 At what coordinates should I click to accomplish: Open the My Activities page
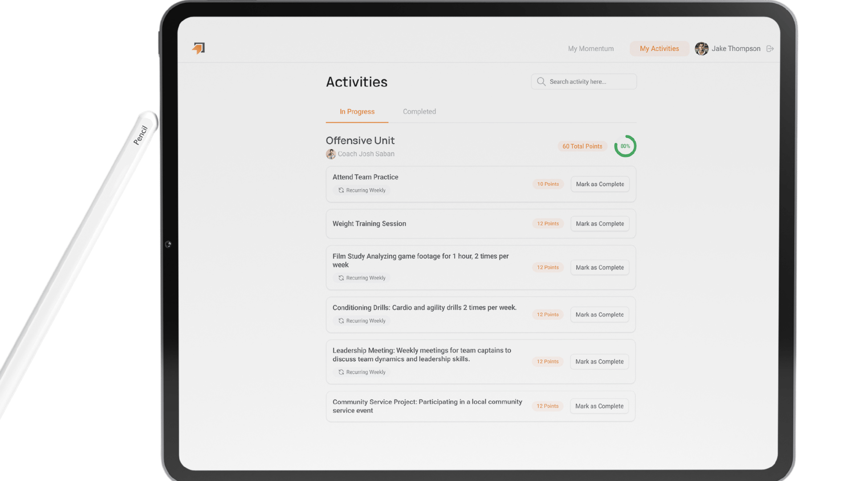click(x=659, y=49)
